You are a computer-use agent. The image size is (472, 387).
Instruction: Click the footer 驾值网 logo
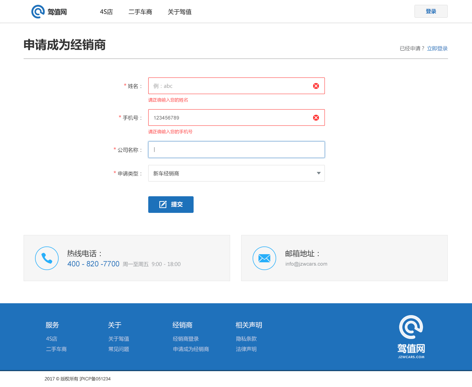tap(411, 336)
